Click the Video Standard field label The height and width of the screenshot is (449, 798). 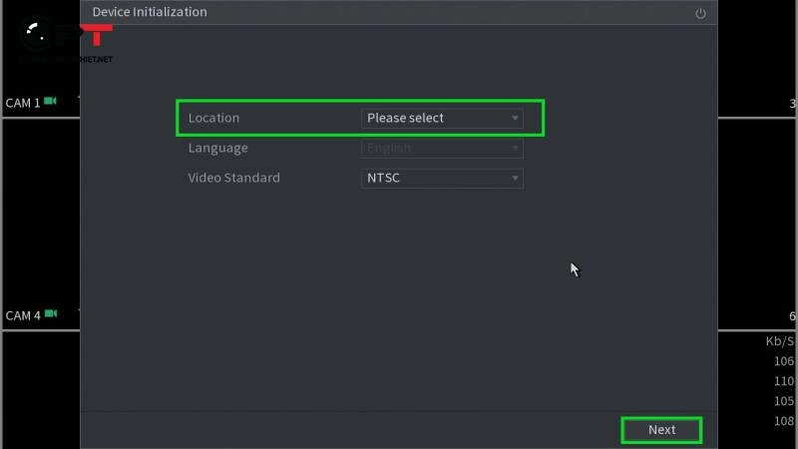[233, 178]
